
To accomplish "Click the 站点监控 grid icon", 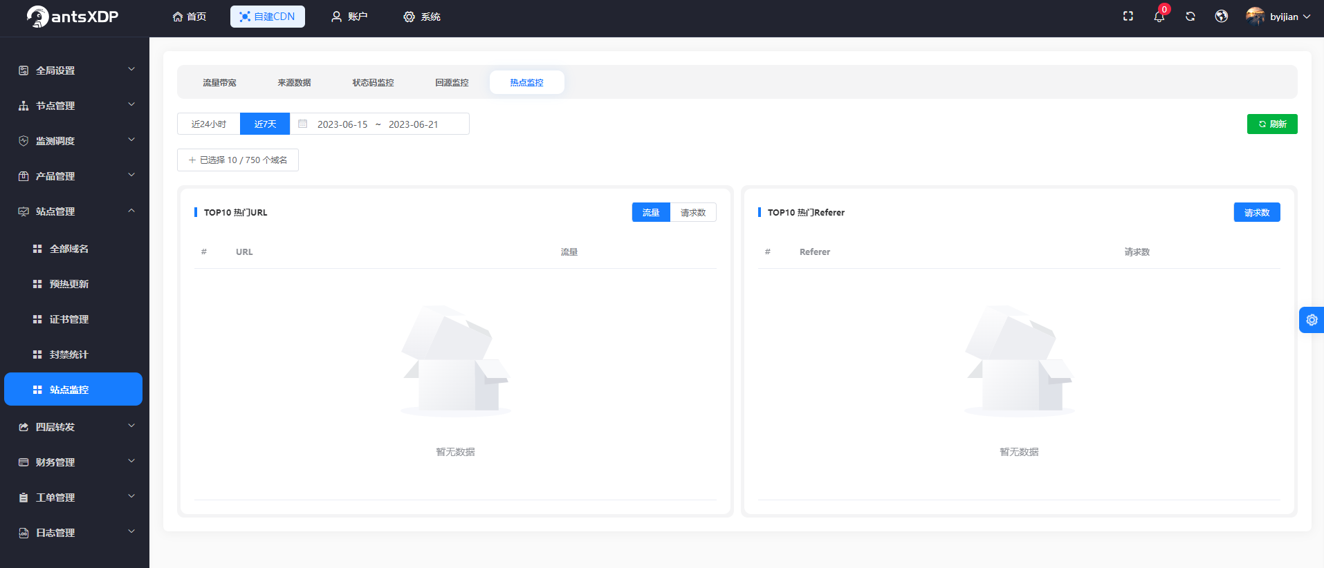I will tap(37, 390).
